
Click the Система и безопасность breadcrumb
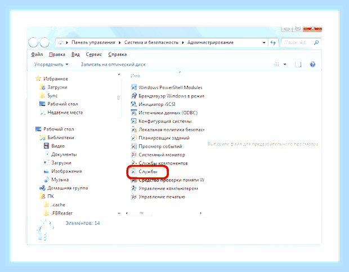click(151, 42)
